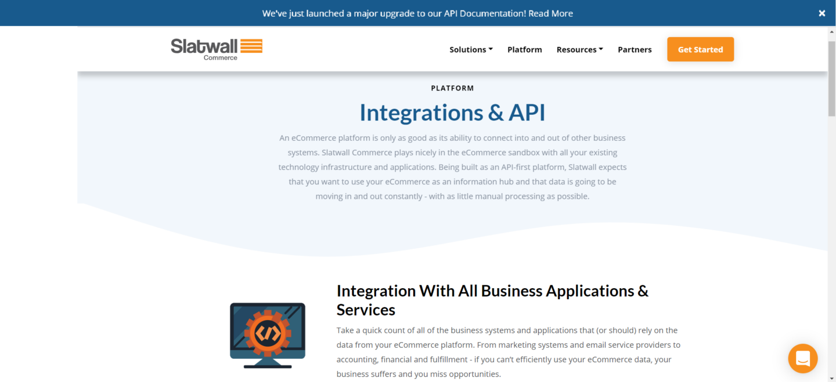Screen dimensions: 836x382
Task: Click the intro paragraph about eCommerce platform
Action: coord(452,167)
